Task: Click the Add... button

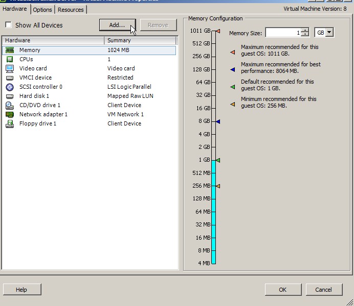Action: point(117,25)
